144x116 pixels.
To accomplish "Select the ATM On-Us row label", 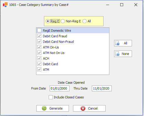I will [x=51, y=47].
